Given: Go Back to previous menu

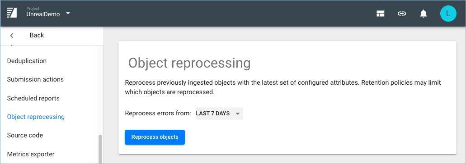Looking at the screenshot, I should pyautogui.click(x=37, y=35).
